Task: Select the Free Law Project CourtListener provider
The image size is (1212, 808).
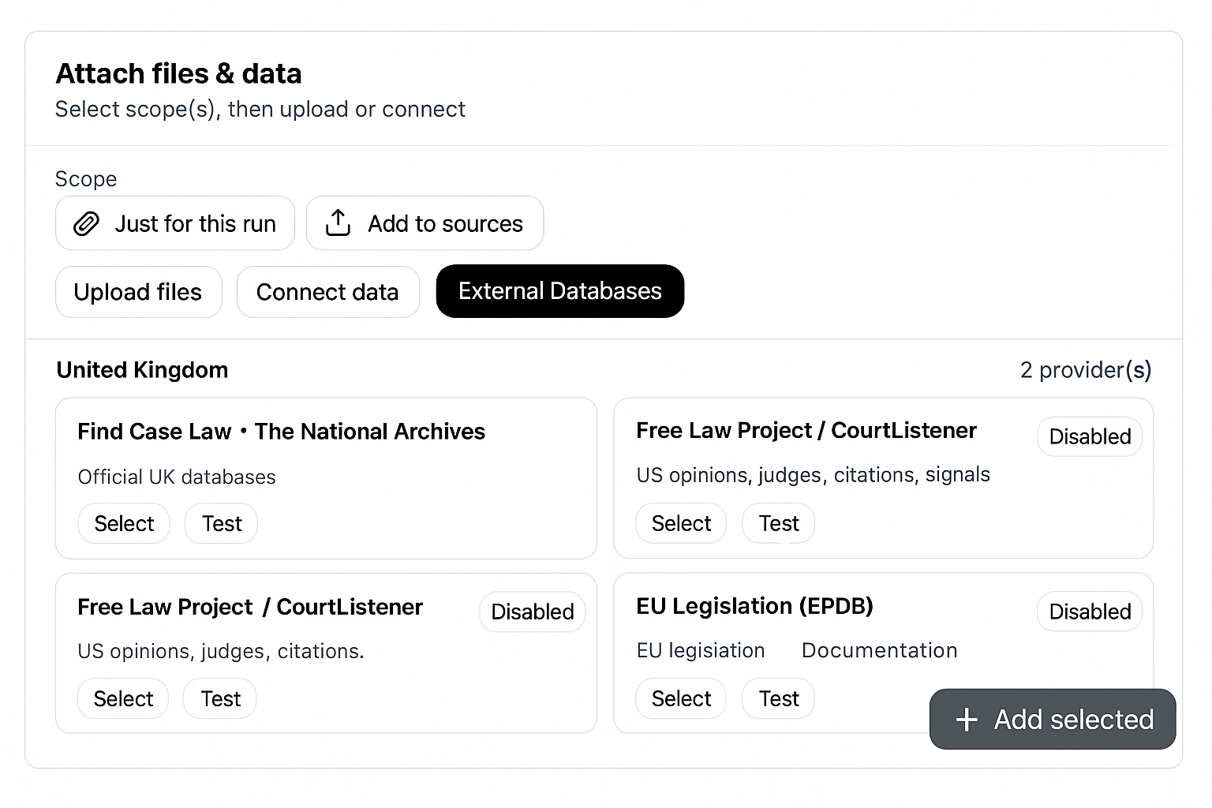Action: 680,523
